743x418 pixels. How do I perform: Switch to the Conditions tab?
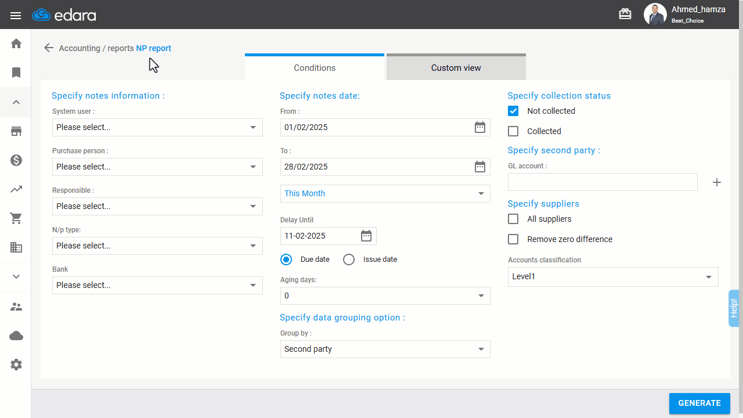click(315, 67)
